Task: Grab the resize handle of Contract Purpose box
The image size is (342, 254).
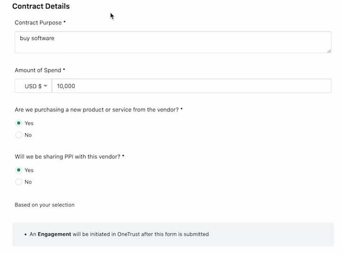Action: coord(329,51)
